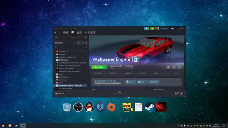Image resolution: width=228 pixels, height=128 pixels.
Task: Open more links ellipsis menu
Action: click(176, 73)
